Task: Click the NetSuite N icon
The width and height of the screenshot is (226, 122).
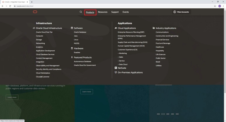Action: pyautogui.click(x=115, y=68)
